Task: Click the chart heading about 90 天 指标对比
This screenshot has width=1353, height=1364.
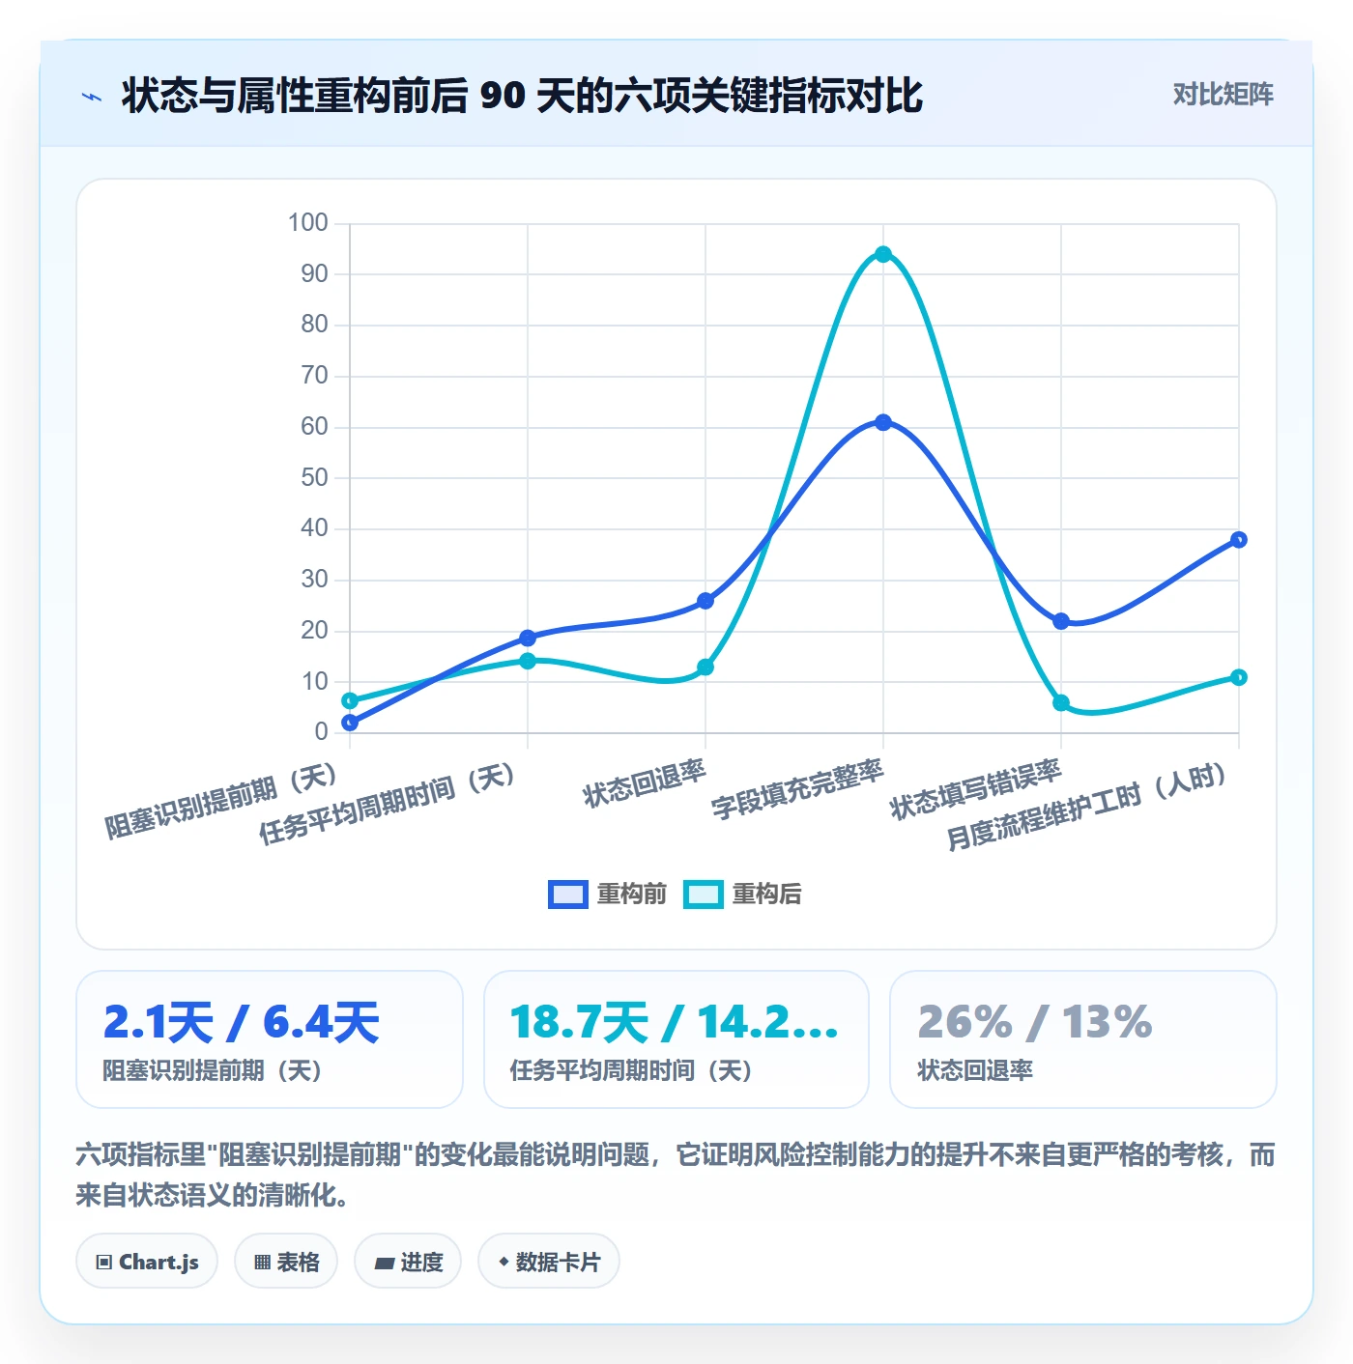Action: [522, 96]
